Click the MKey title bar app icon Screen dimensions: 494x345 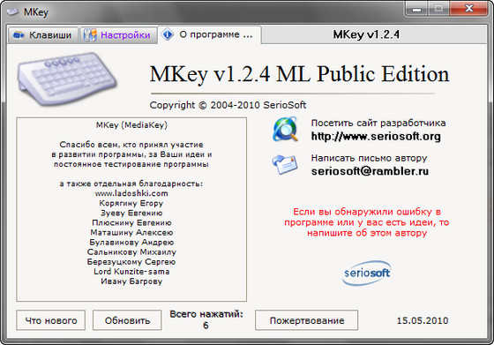click(12, 12)
